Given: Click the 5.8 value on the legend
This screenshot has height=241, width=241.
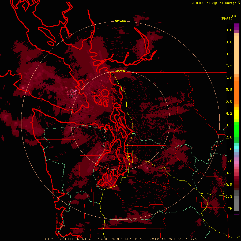Looking at the screenshot, I should tap(229, 90).
